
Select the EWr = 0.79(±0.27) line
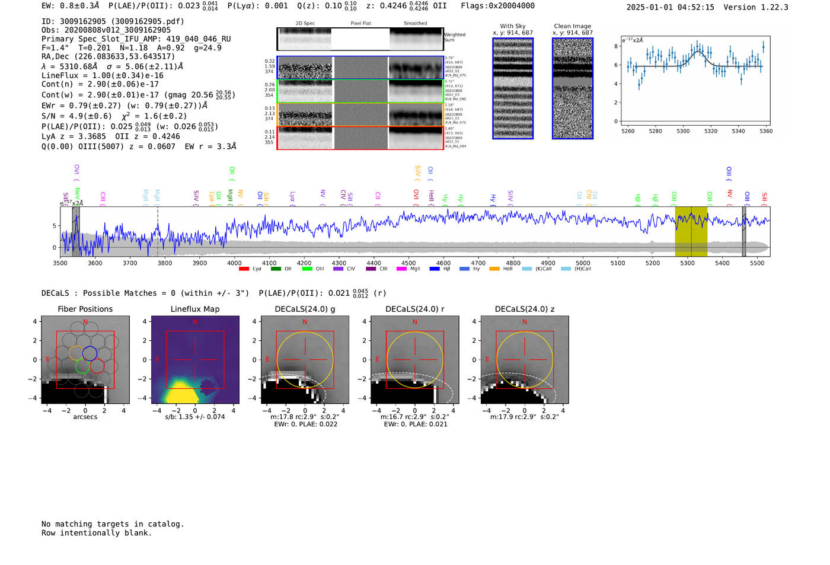click(124, 106)
